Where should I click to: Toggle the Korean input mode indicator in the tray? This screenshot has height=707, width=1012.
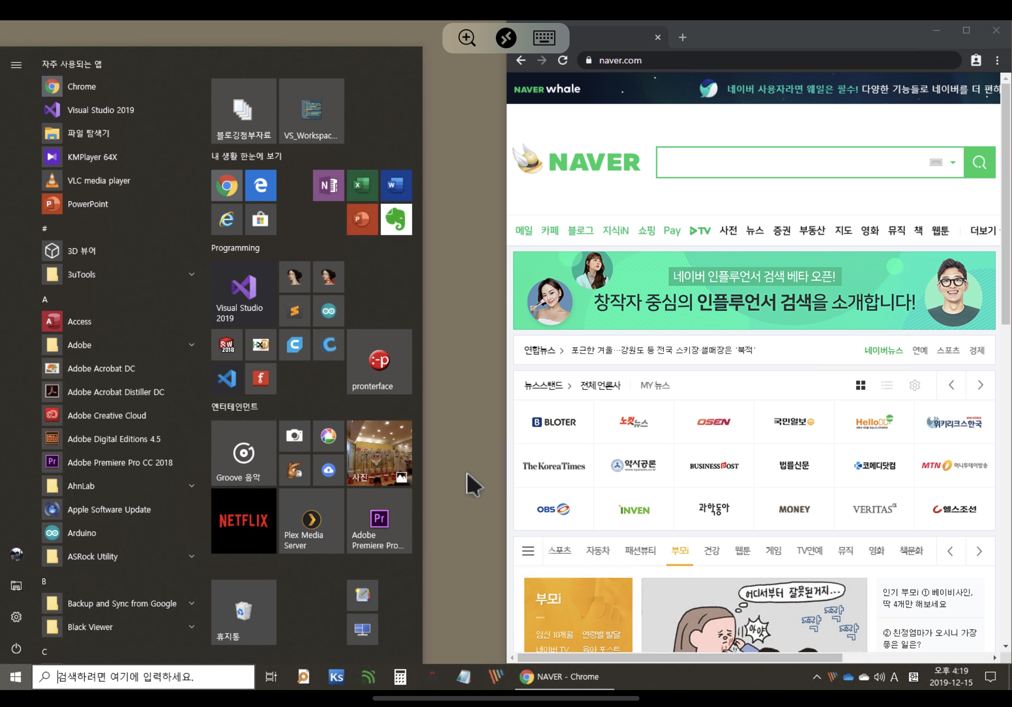click(913, 676)
